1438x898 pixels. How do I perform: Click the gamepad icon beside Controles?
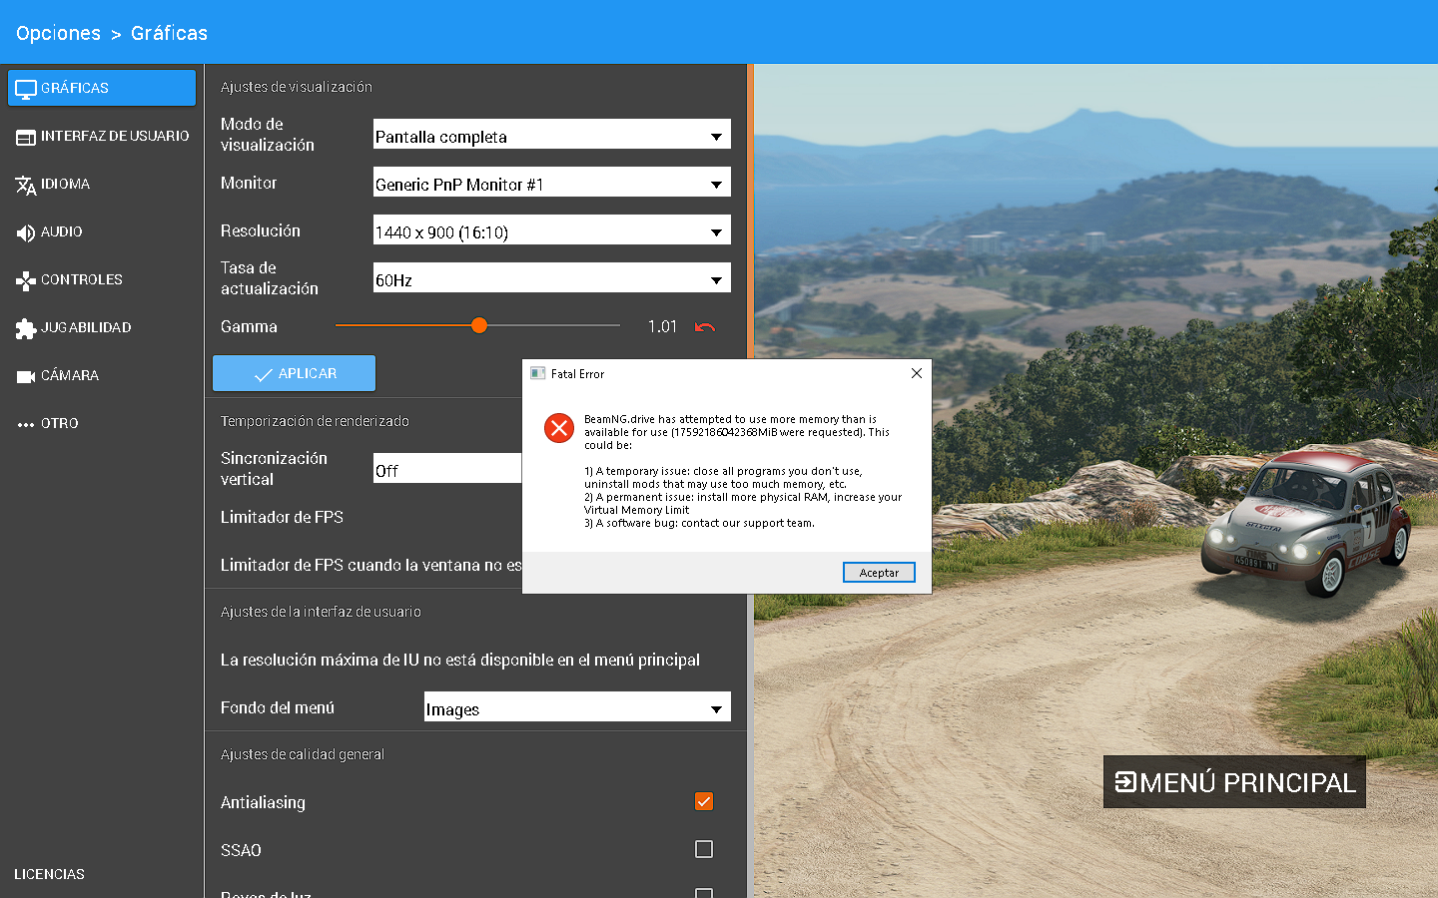tap(26, 280)
